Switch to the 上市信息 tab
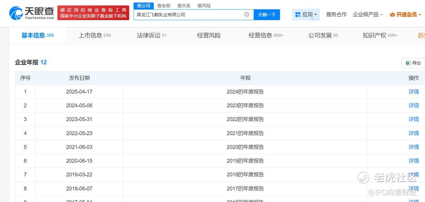The height and width of the screenshot is (202, 425). click(x=95, y=35)
